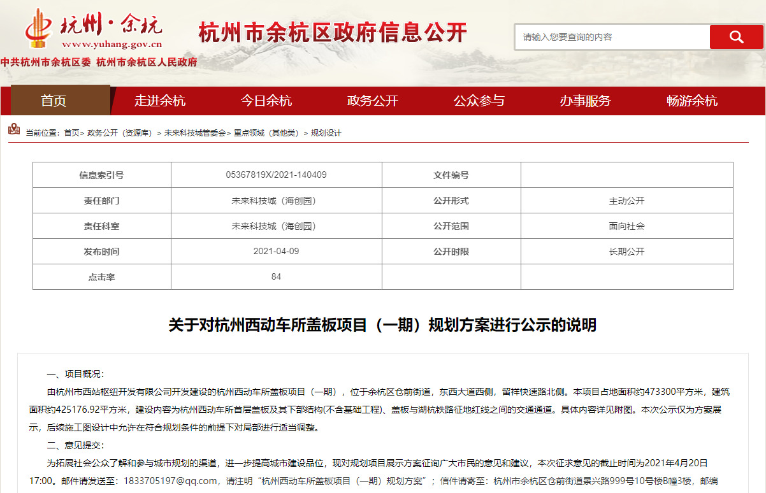This screenshot has width=766, height=493.
Task: Go to the 政务公开 navigation section
Action: click(x=372, y=101)
